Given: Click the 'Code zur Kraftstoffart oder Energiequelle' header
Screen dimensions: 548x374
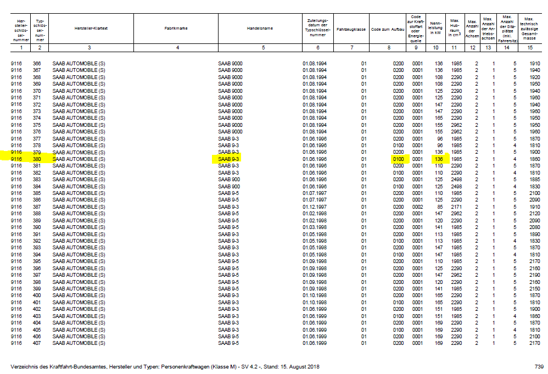Looking at the screenshot, I should coord(416,29).
